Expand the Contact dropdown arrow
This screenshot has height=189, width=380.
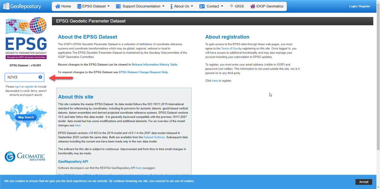222,6
